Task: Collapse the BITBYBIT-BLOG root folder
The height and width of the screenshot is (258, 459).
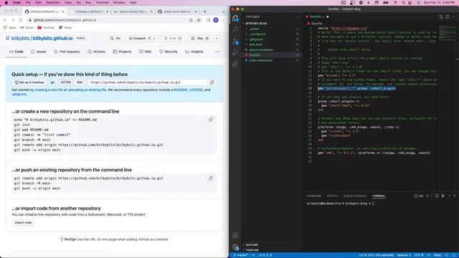Action: tap(256, 24)
